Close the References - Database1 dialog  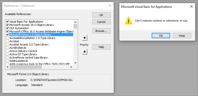click(110, 6)
